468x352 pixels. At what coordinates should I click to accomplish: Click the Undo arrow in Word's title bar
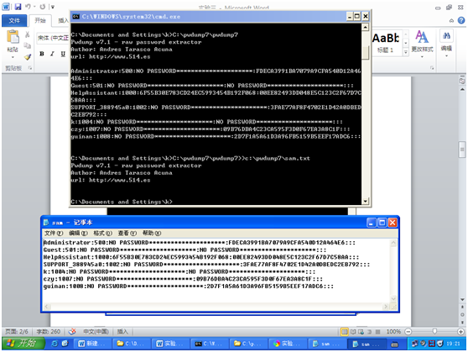tap(28, 6)
